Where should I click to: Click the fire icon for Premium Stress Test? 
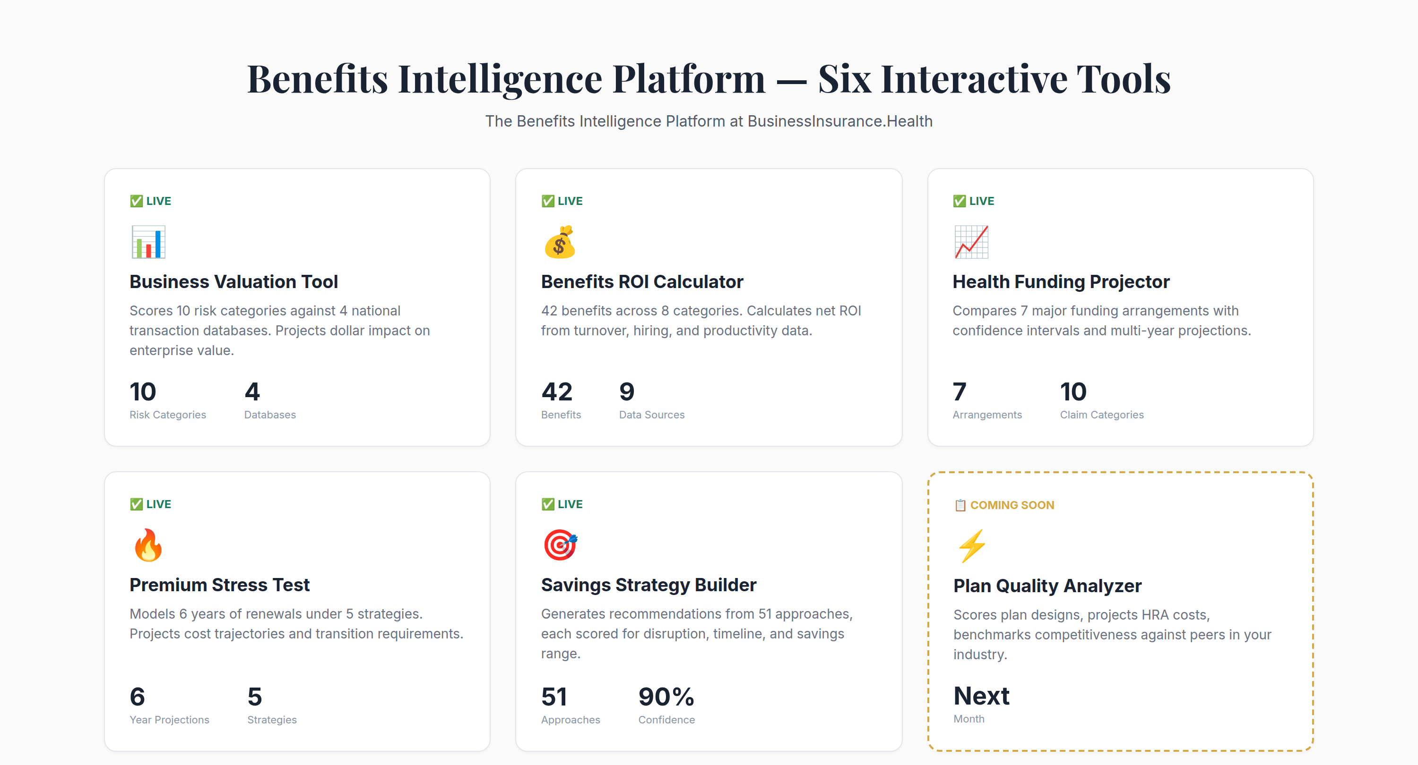148,545
